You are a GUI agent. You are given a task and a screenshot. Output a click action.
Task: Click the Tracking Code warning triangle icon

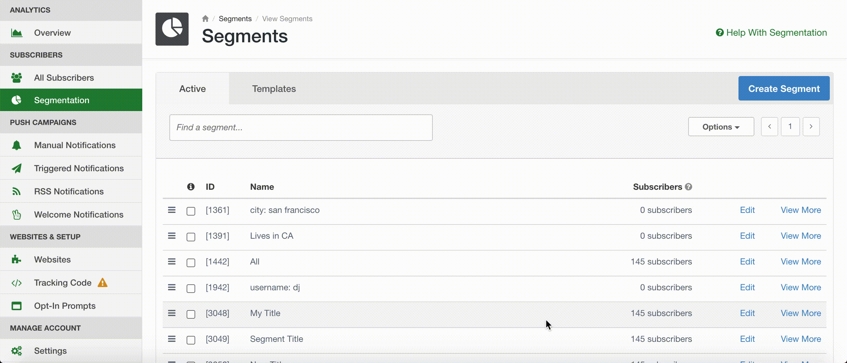(103, 283)
